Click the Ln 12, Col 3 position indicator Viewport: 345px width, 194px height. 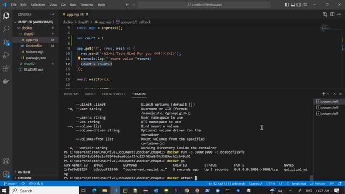coord(226,184)
